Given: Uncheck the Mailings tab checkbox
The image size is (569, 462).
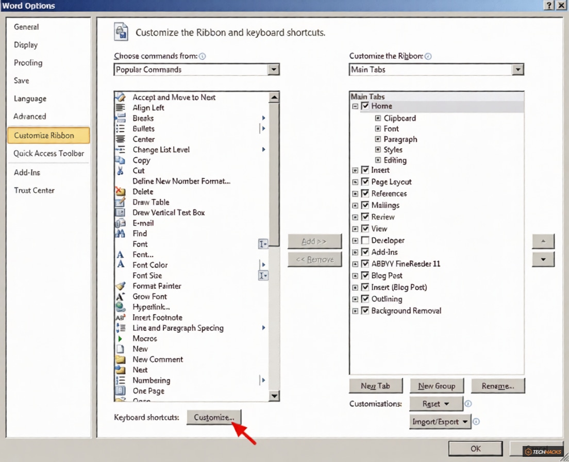Looking at the screenshot, I should pyautogui.click(x=364, y=205).
